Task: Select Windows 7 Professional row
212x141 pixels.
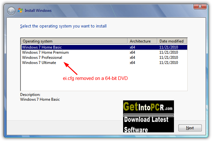Action: coord(104,58)
